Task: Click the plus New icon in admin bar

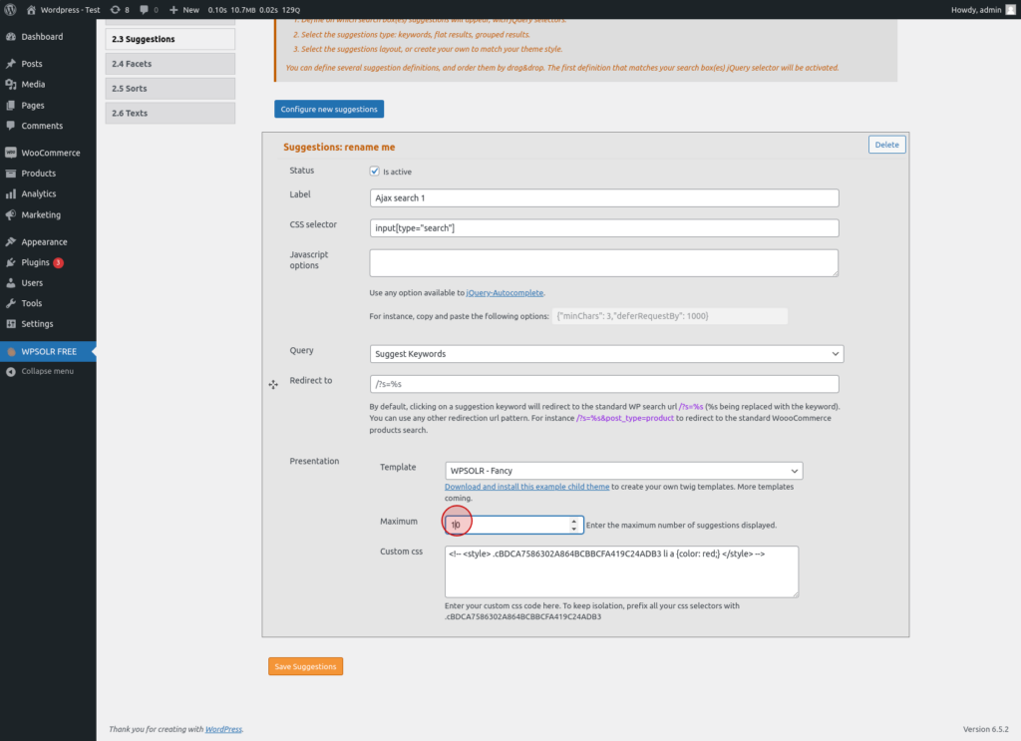Action: [x=173, y=10]
